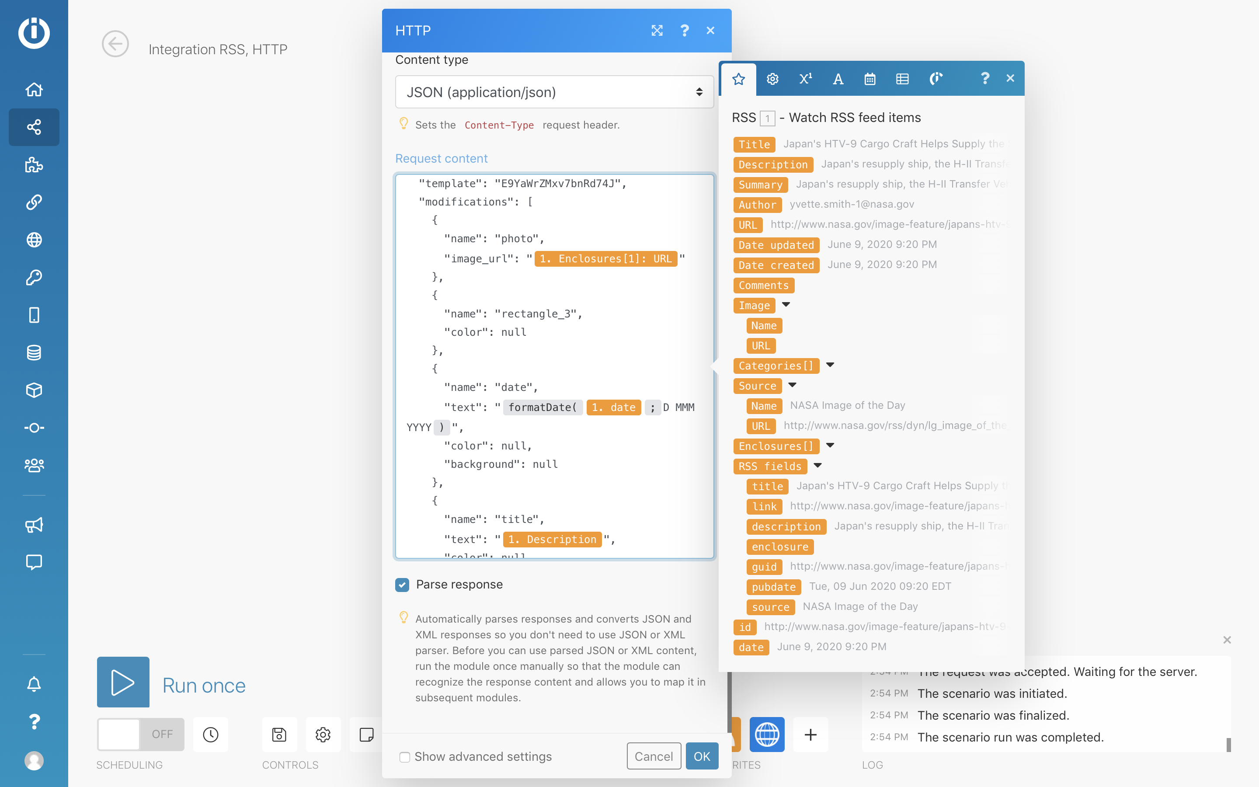This screenshot has width=1259, height=787.
Task: Open Webhooks globe icon in sidebar
Action: [34, 240]
